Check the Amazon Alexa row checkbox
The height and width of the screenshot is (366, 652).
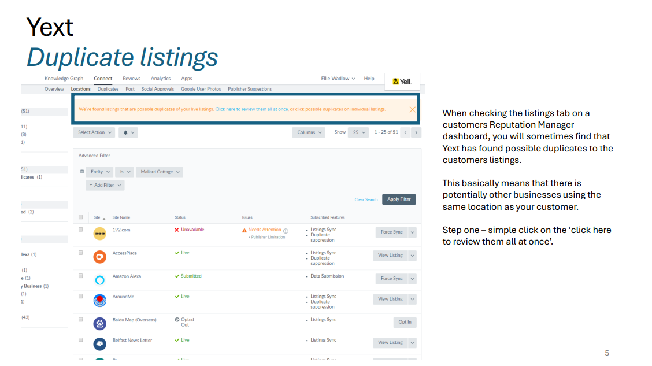[81, 276]
